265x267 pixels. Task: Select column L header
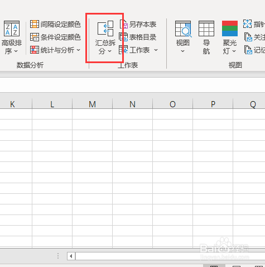pos(52,104)
